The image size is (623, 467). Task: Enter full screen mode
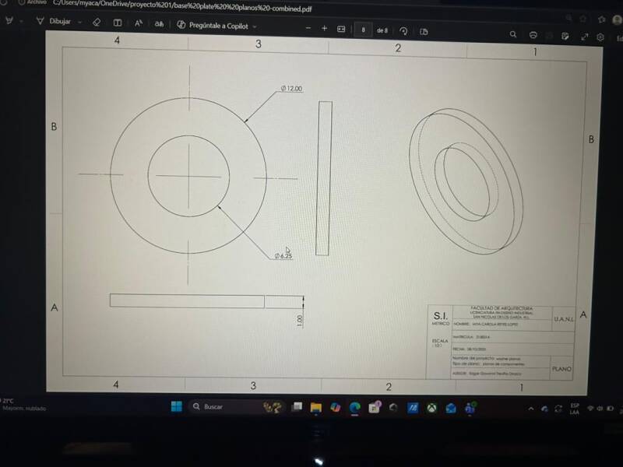(585, 37)
